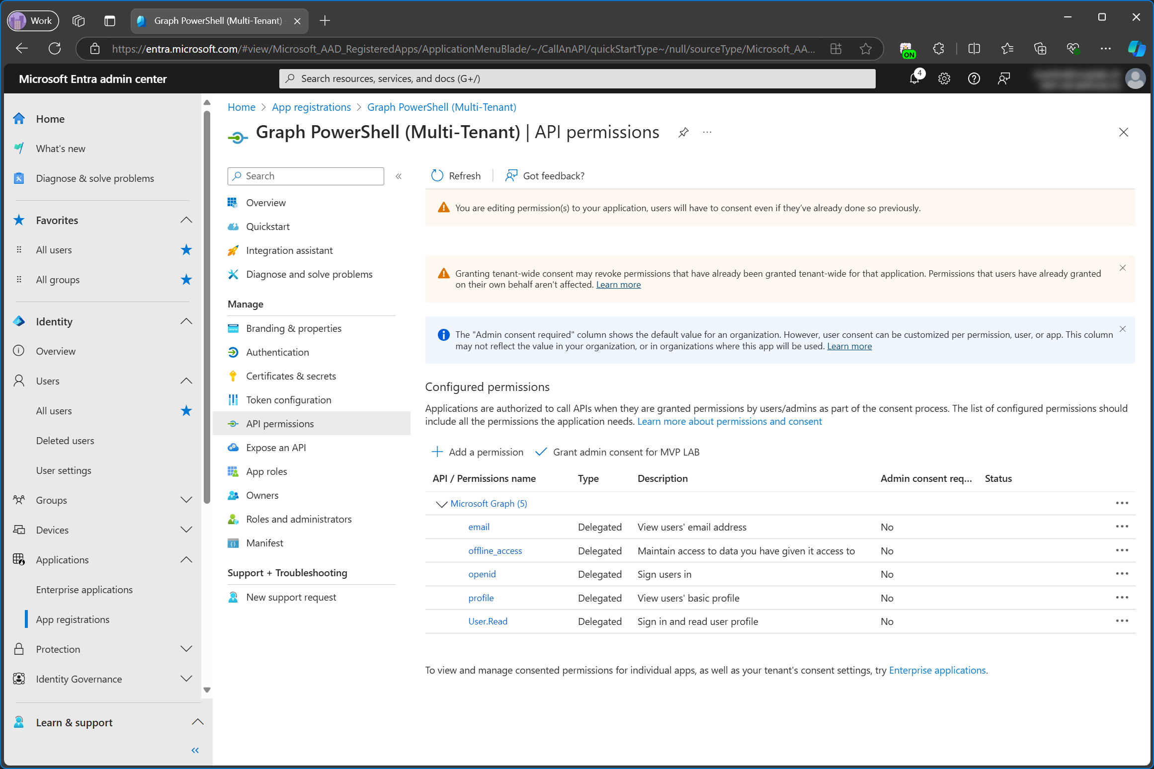
Task: Open the User.Read permission link
Action: (x=488, y=621)
